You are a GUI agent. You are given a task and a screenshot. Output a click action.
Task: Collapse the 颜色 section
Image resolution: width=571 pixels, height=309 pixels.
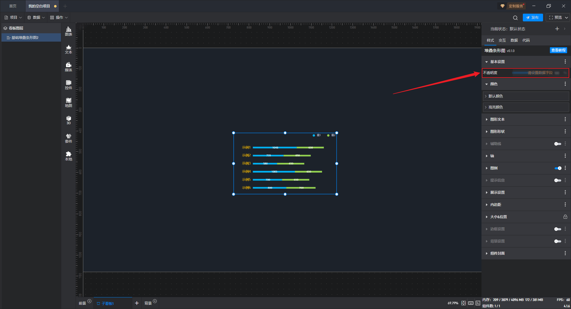[x=487, y=84]
